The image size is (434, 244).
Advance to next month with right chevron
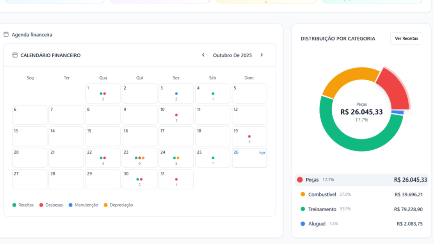pos(261,55)
